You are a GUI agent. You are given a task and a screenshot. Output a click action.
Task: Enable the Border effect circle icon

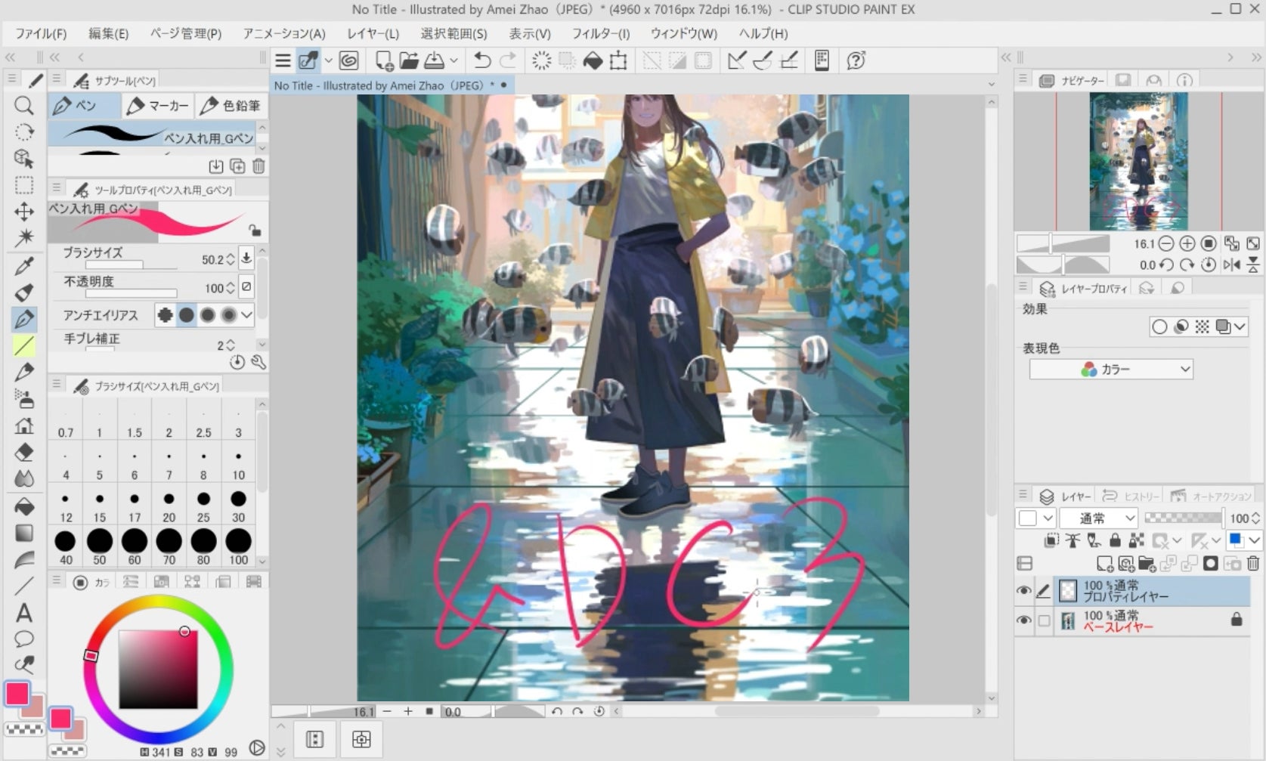tap(1159, 326)
